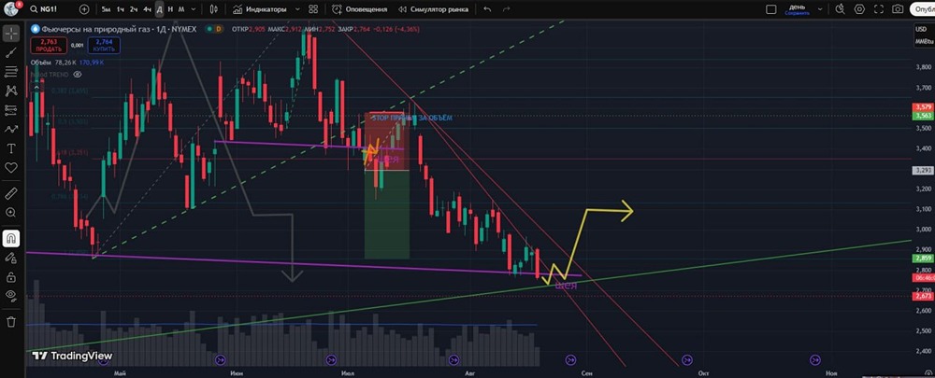Image resolution: width=935 pixels, height=378 pixels.
Task: Open the heart icons tool
Action: [x=10, y=167]
